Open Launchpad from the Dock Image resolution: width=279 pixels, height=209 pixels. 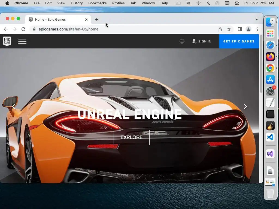(x=270, y=33)
